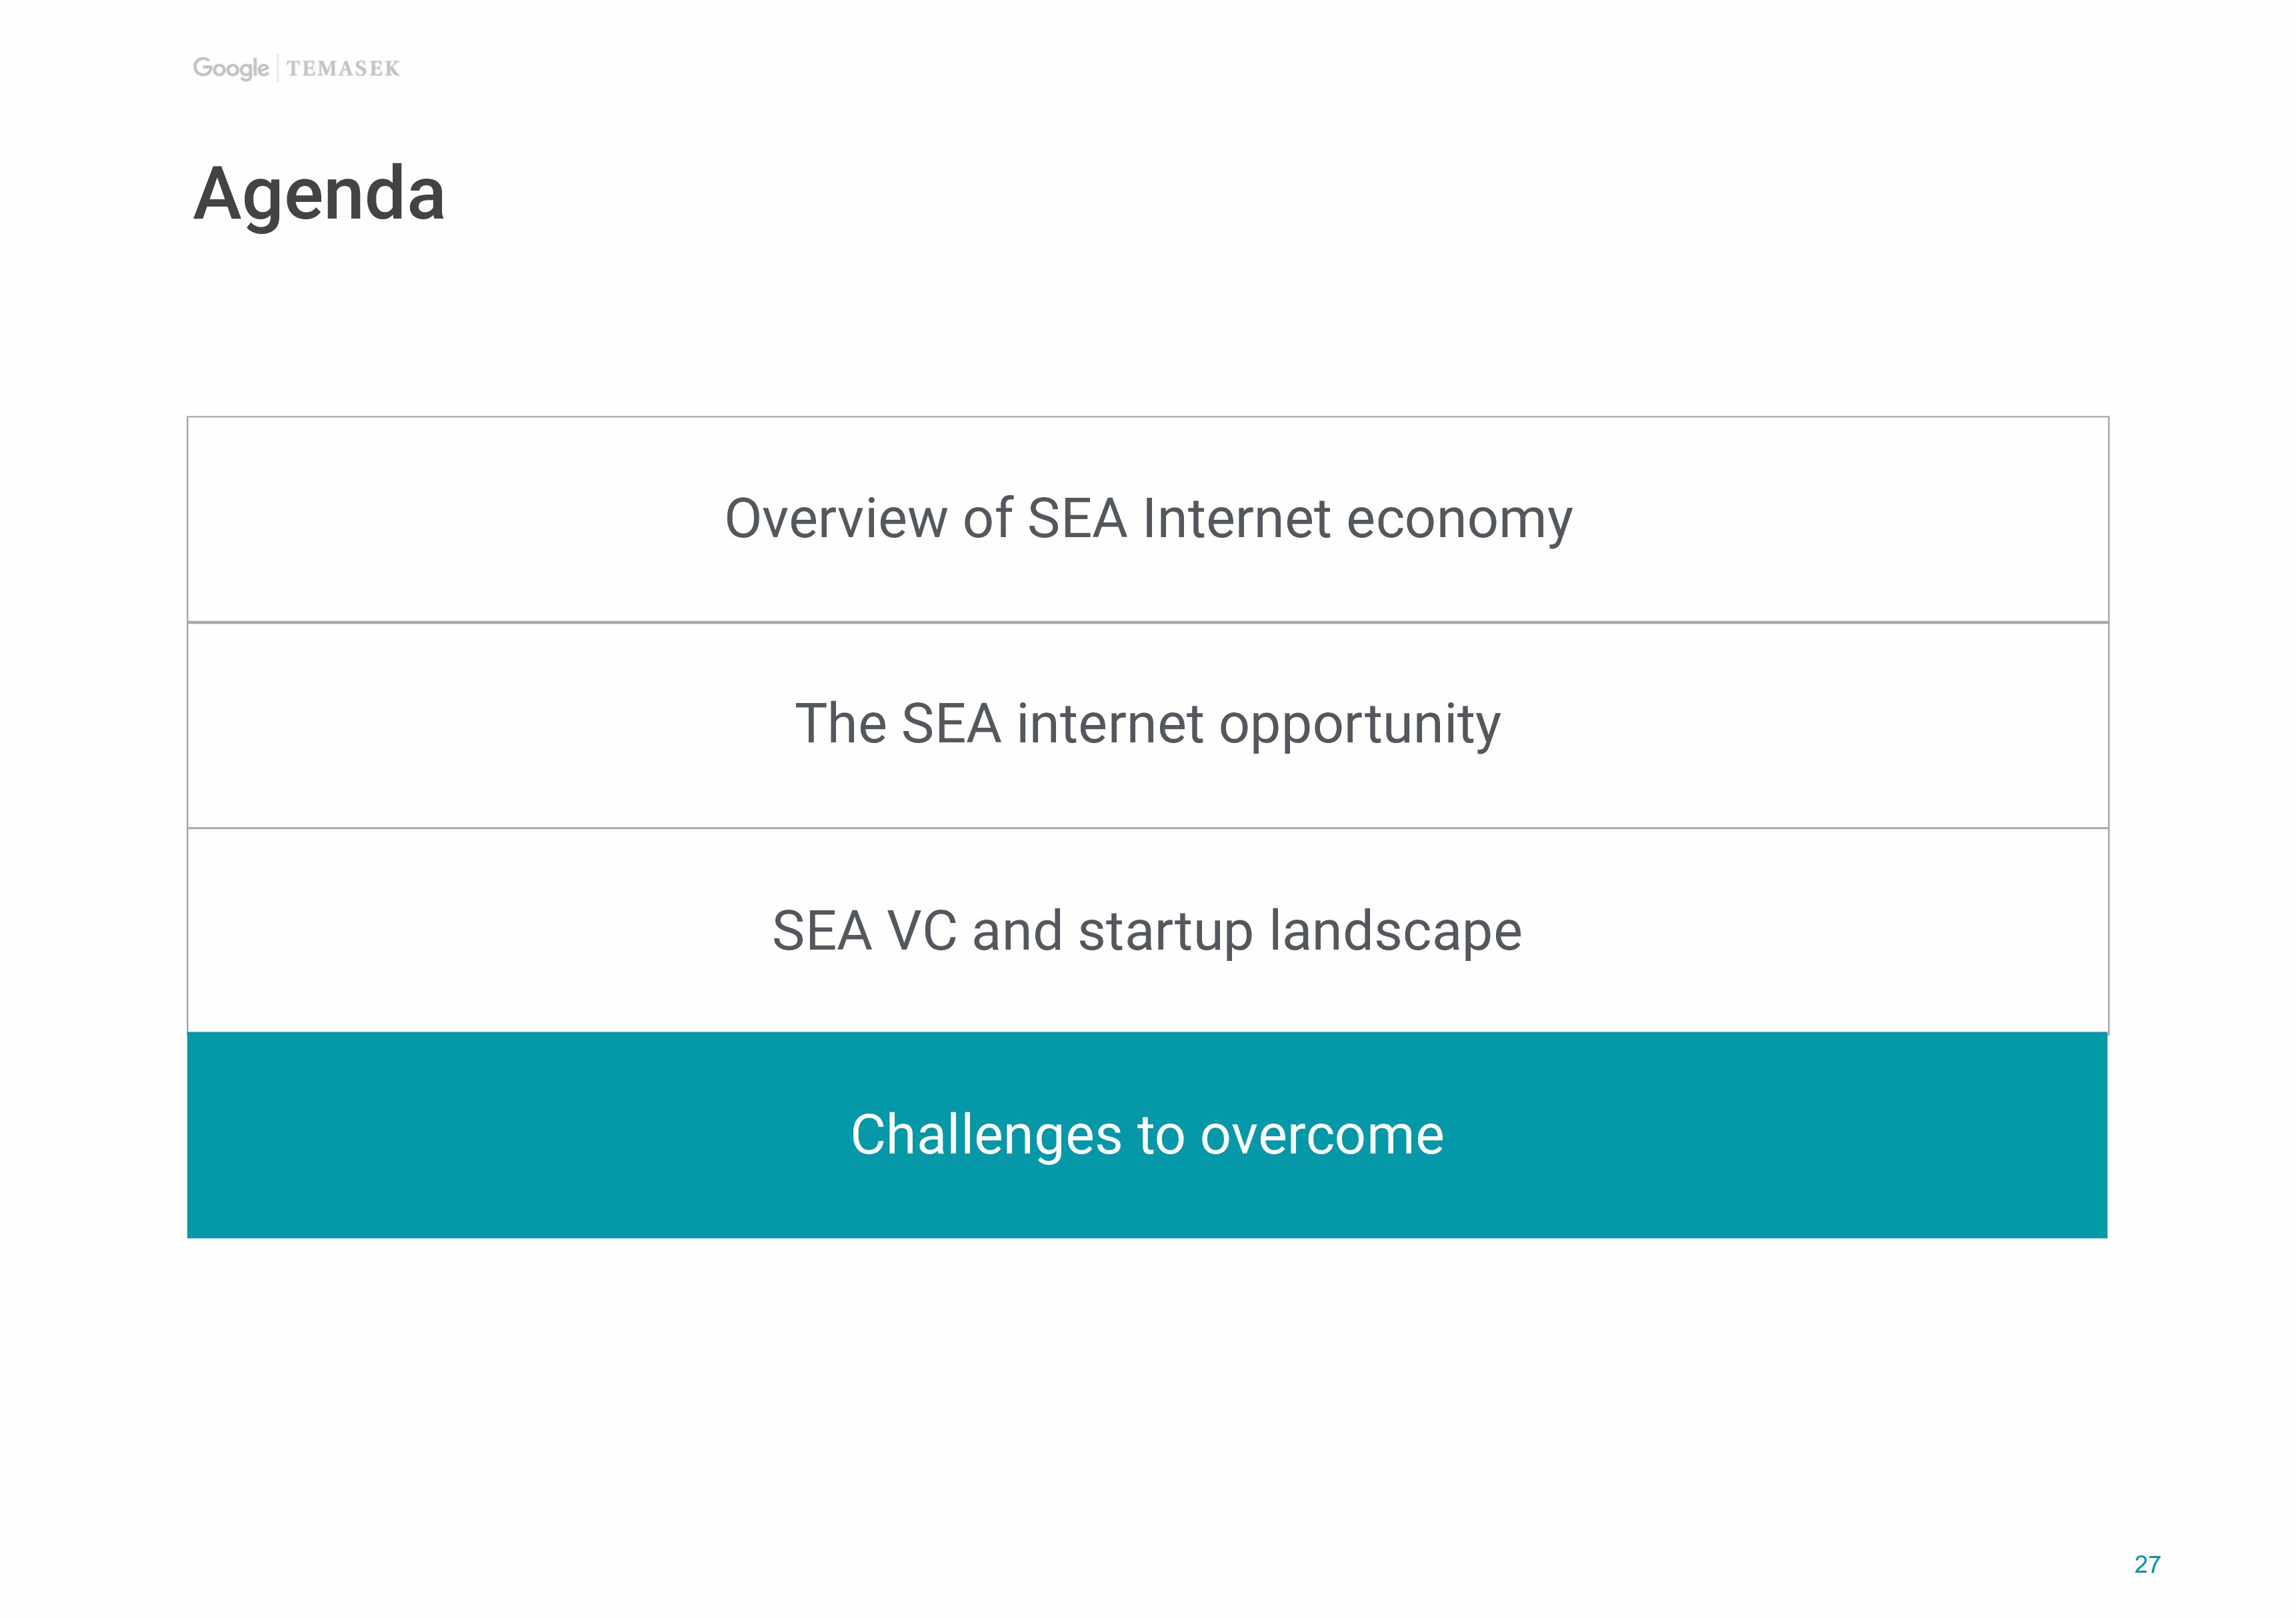2296x1618 pixels.
Task: Click the TEMASEK logo in header
Action: (x=343, y=68)
